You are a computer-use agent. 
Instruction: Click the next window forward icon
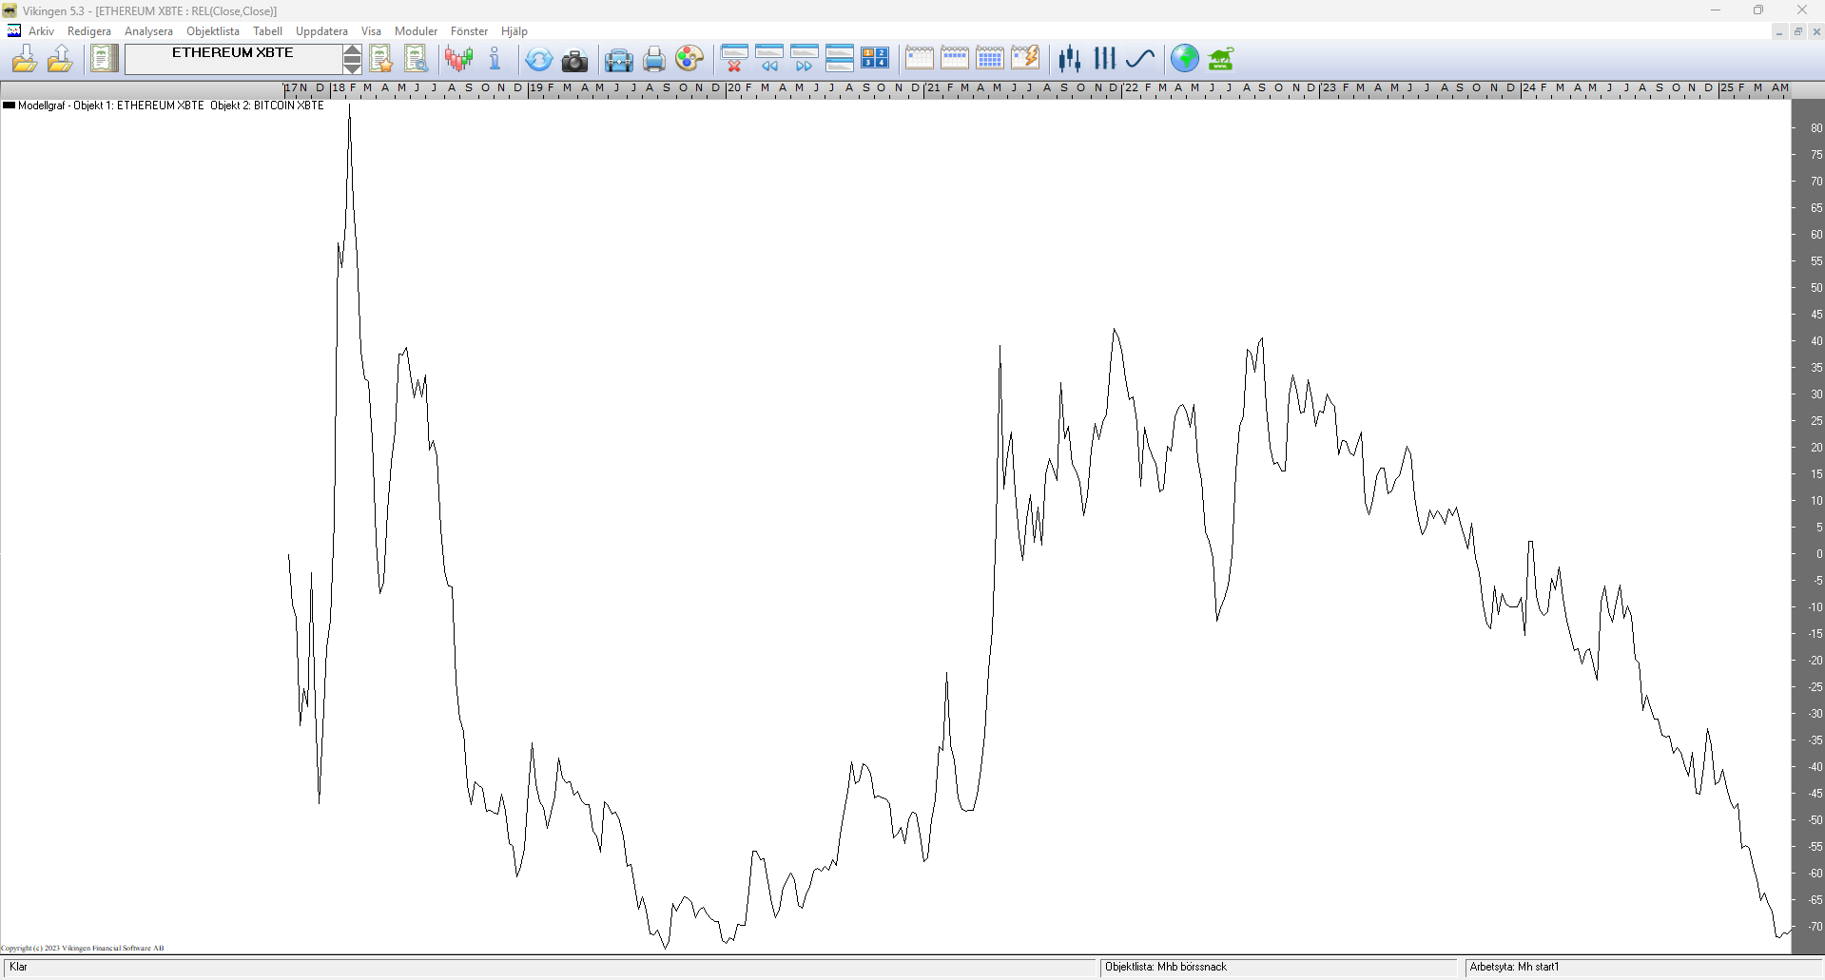tap(805, 59)
